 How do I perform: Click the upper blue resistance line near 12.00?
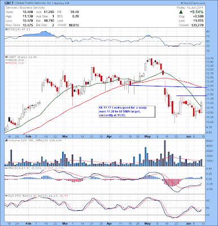168,86
